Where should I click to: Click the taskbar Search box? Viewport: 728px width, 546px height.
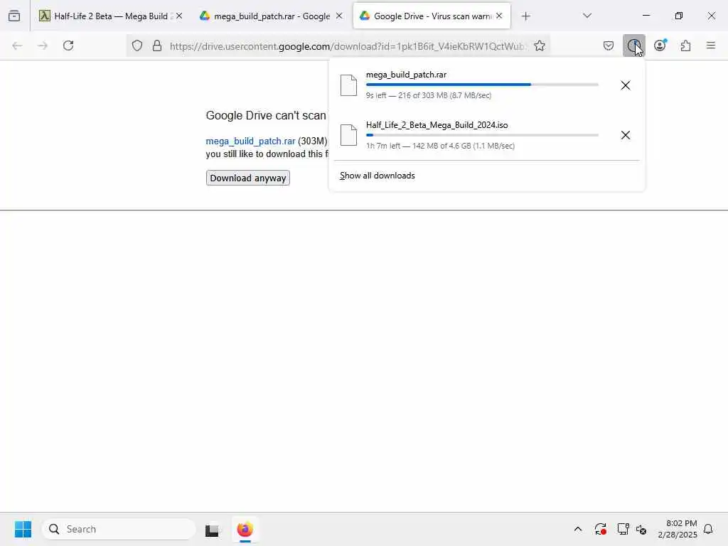tap(119, 529)
